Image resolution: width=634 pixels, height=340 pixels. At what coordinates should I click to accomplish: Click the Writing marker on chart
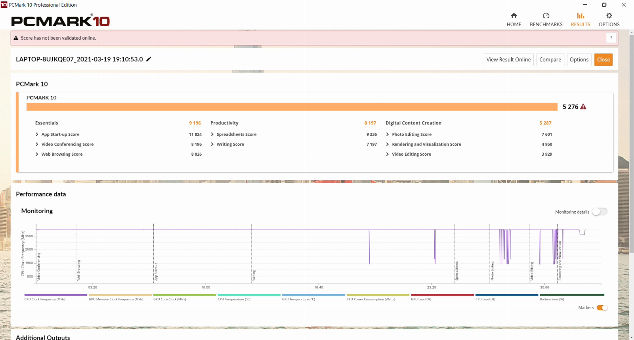[254, 275]
